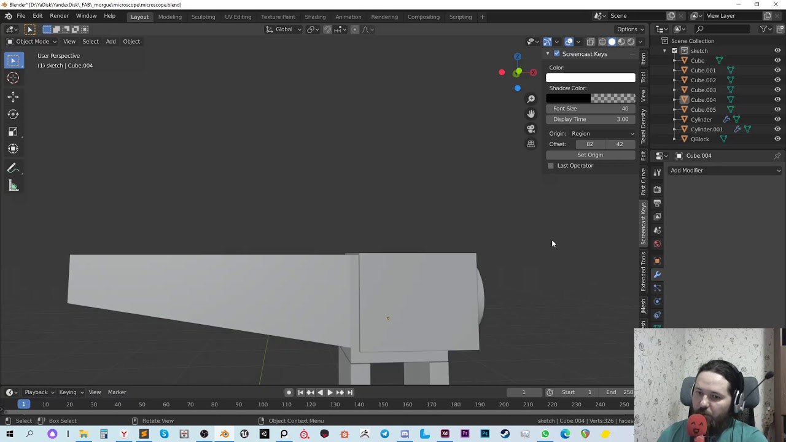Select Cube.005 in the outliner
This screenshot has height=442, width=786.
pyautogui.click(x=703, y=110)
